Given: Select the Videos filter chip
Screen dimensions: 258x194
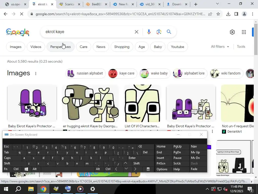Looking at the screenshot, I should tap(36, 47).
